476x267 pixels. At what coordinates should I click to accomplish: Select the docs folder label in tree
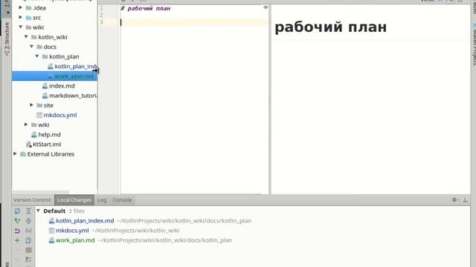pyautogui.click(x=50, y=47)
